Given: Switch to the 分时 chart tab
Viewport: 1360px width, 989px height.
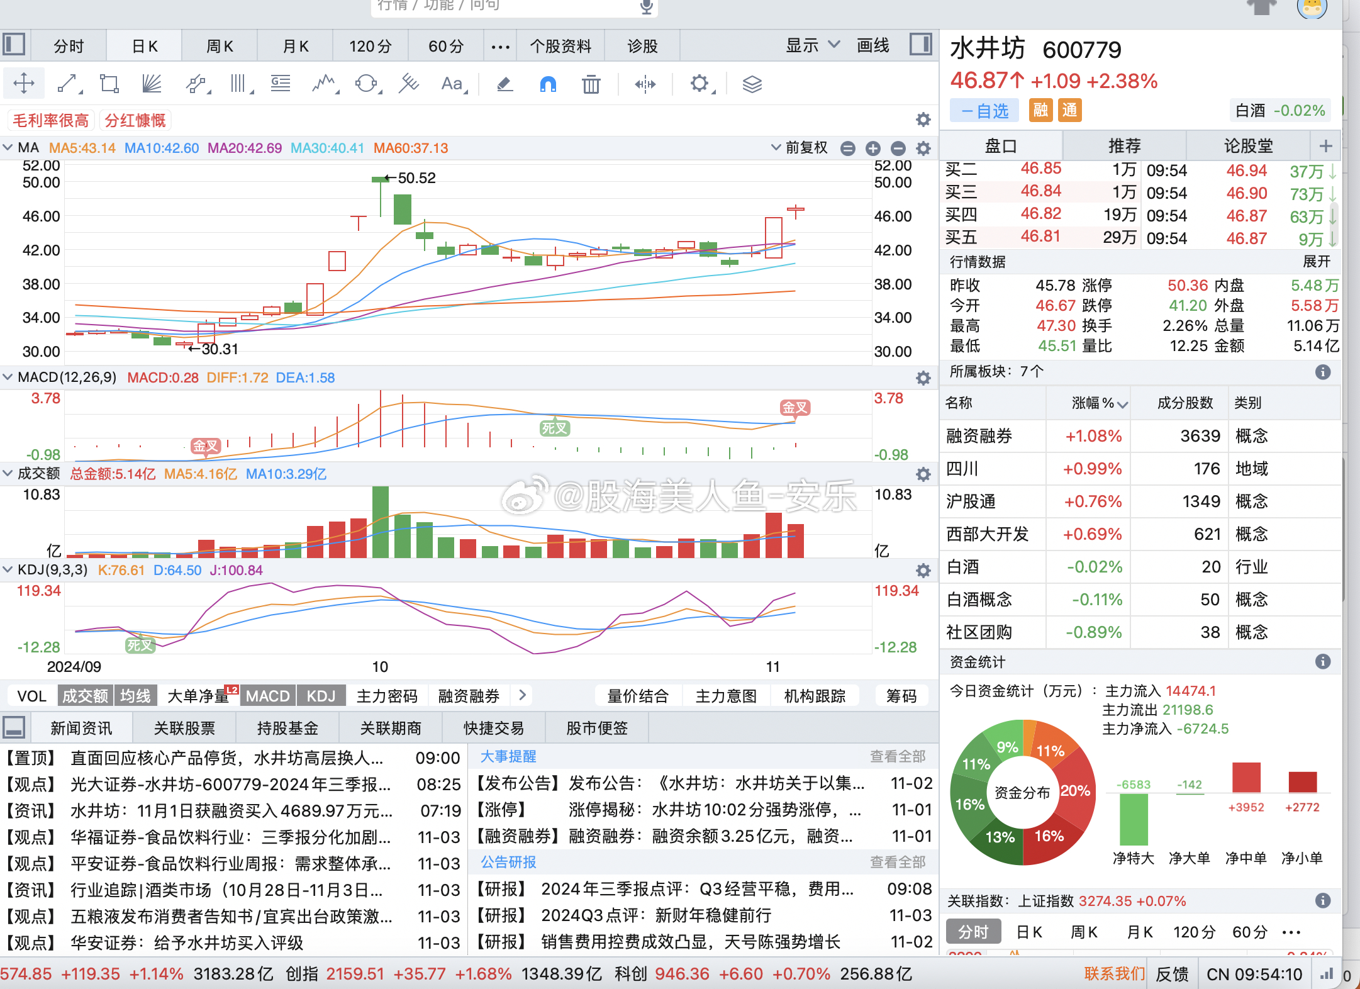Looking at the screenshot, I should [x=69, y=47].
